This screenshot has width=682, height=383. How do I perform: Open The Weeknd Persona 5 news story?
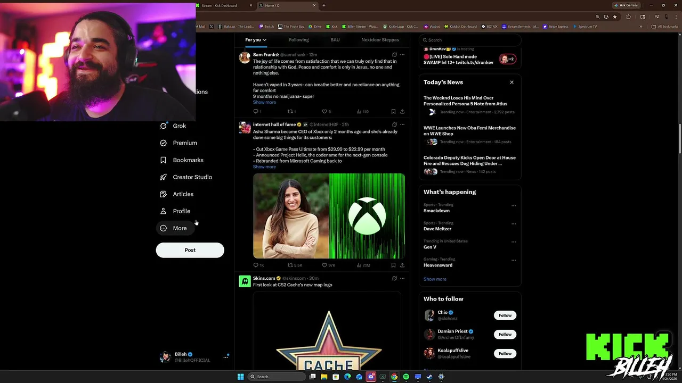(469, 105)
